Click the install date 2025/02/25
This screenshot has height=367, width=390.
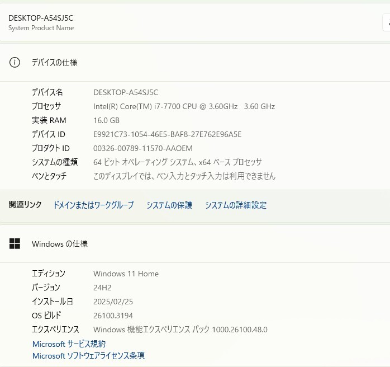pos(113,302)
